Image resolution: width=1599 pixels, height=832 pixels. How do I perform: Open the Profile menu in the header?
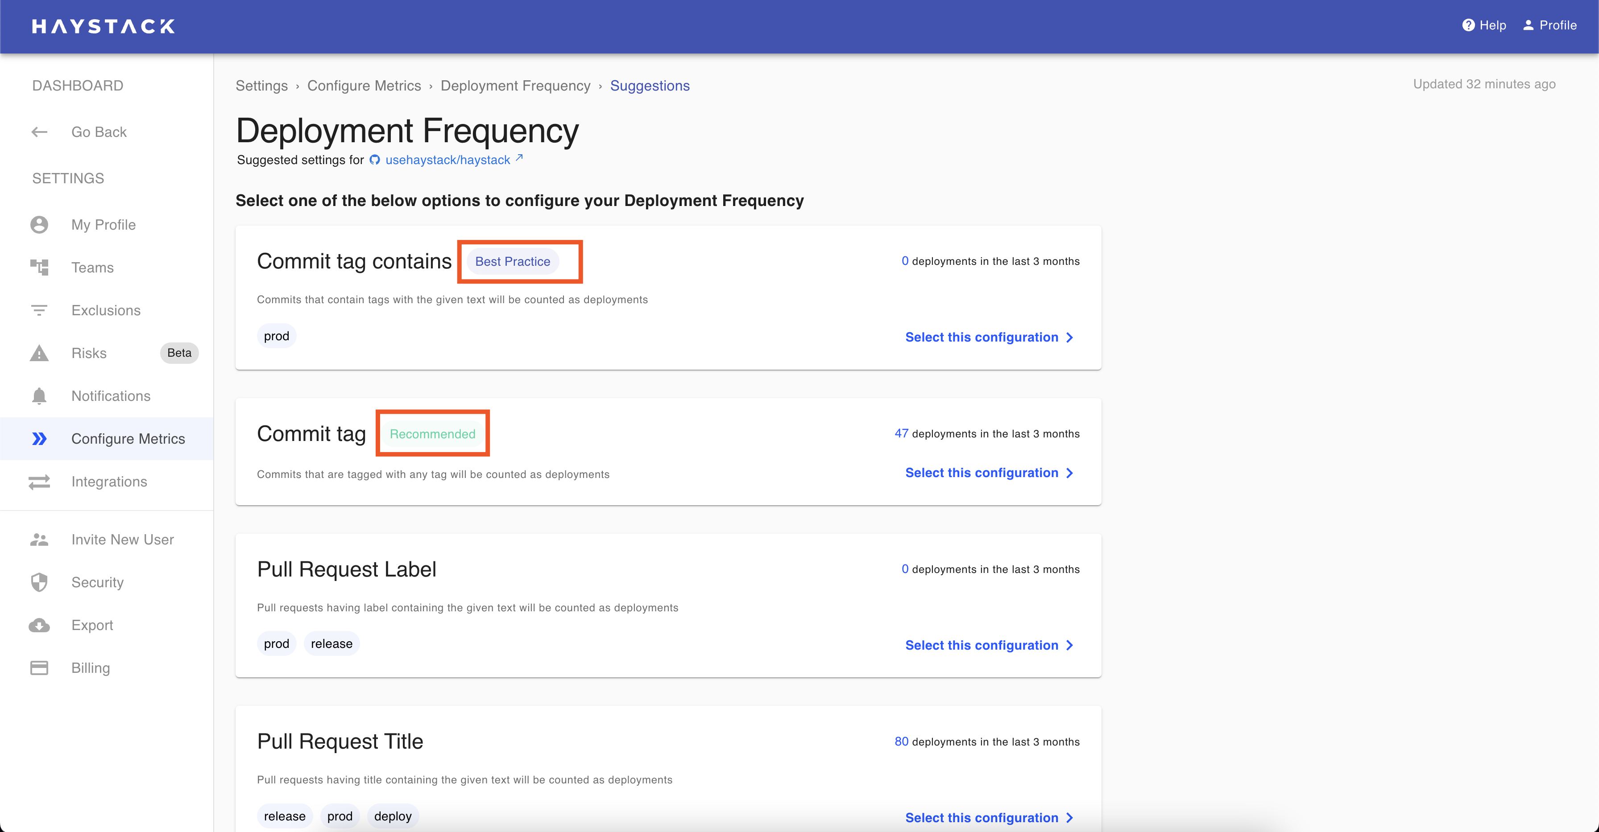click(1549, 25)
